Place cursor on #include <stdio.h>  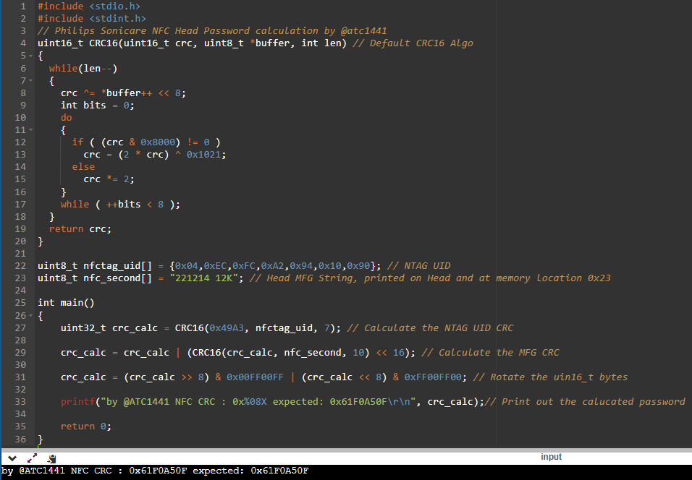pos(89,7)
